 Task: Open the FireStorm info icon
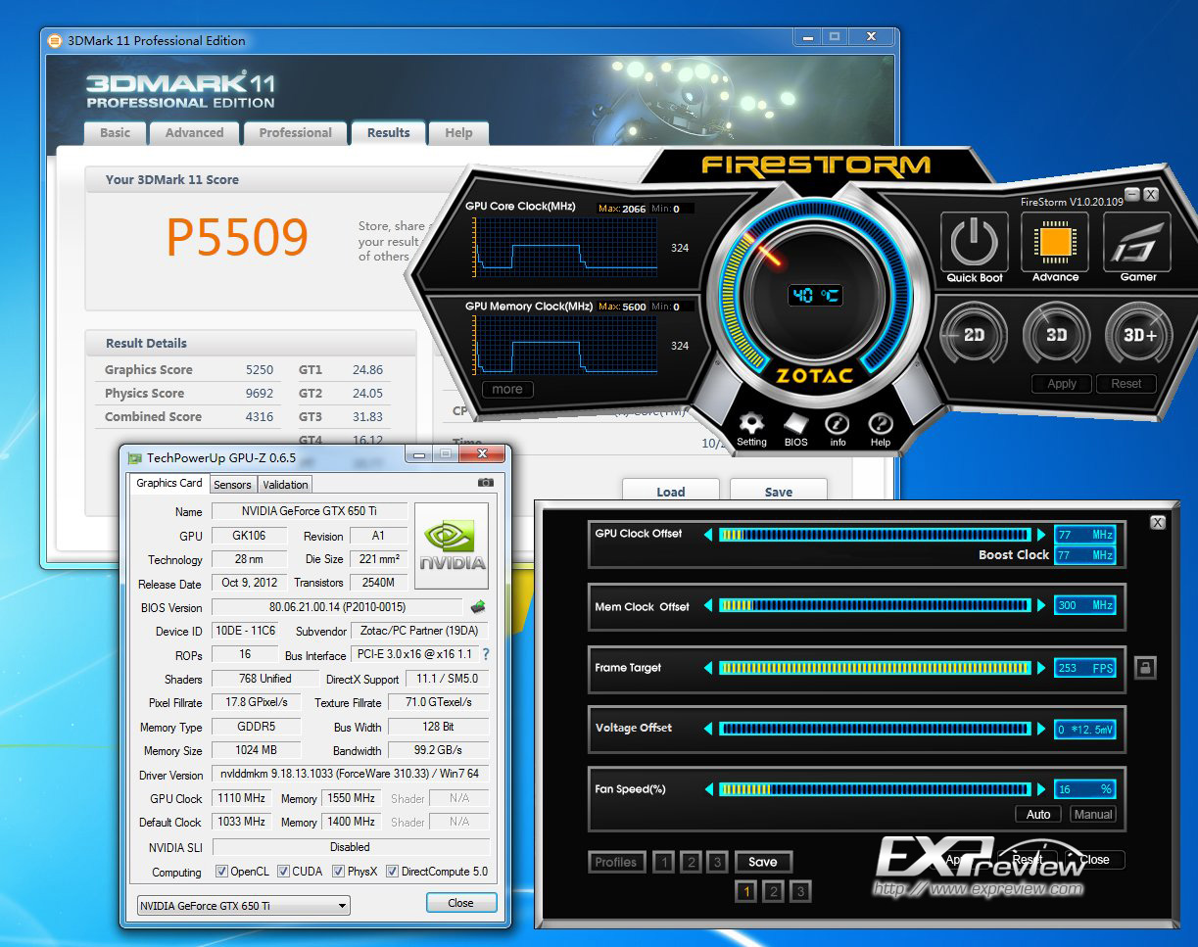(x=838, y=424)
